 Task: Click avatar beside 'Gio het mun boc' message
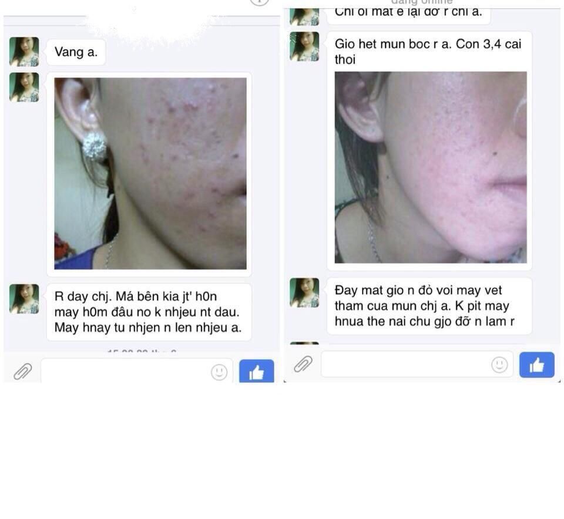pyautogui.click(x=304, y=46)
